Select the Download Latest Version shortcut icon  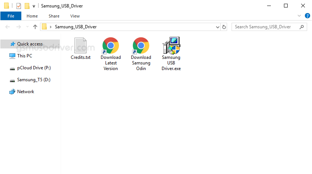coord(111,45)
